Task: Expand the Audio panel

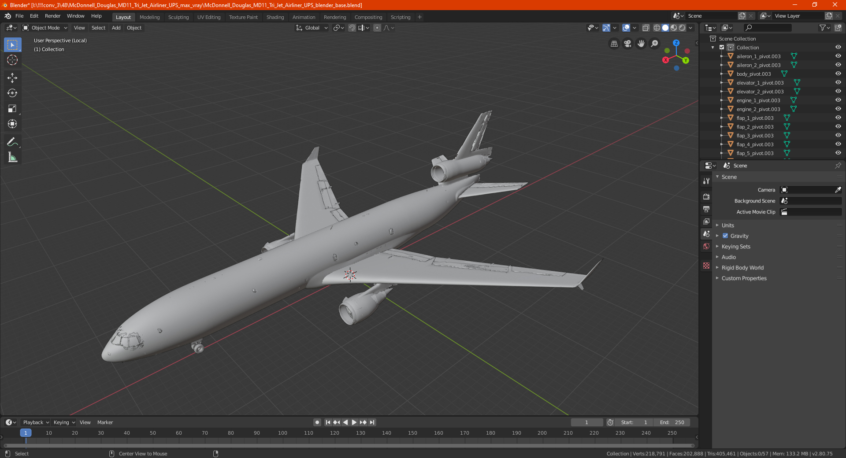Action: pyautogui.click(x=728, y=257)
